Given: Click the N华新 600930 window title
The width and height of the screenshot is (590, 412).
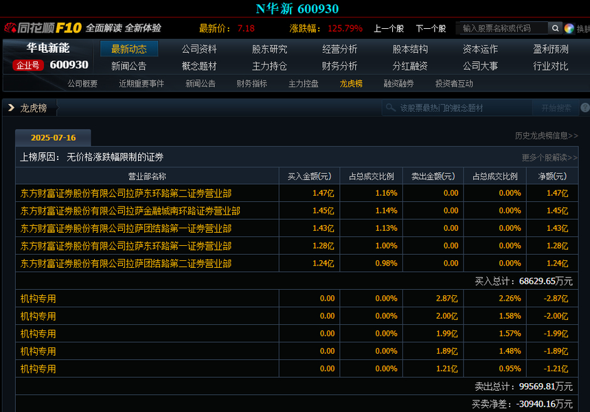Looking at the screenshot, I should 297,9.
